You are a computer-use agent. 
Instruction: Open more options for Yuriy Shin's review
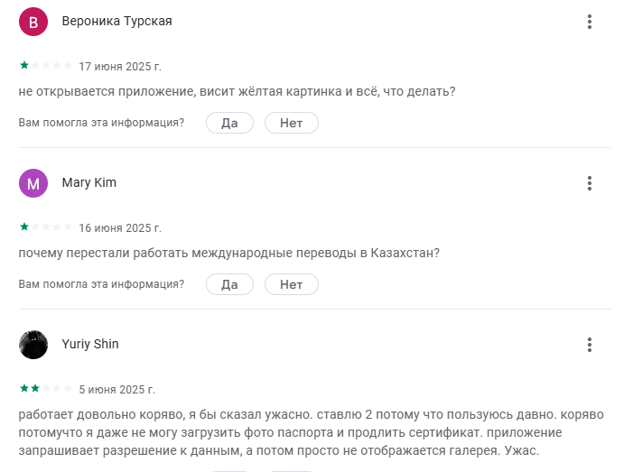point(589,345)
